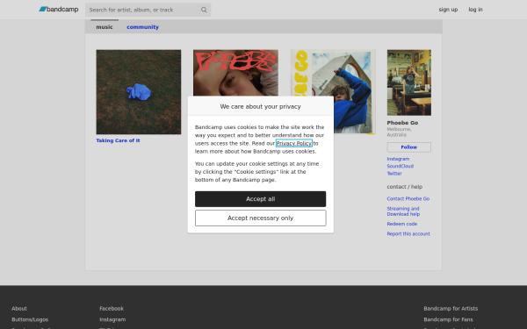Switch to the music tab
Image resolution: width=527 pixels, height=329 pixels.
105,27
